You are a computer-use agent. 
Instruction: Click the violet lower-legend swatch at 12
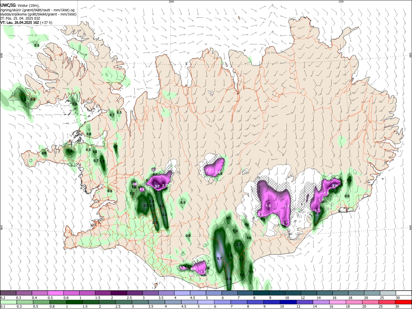304,302
